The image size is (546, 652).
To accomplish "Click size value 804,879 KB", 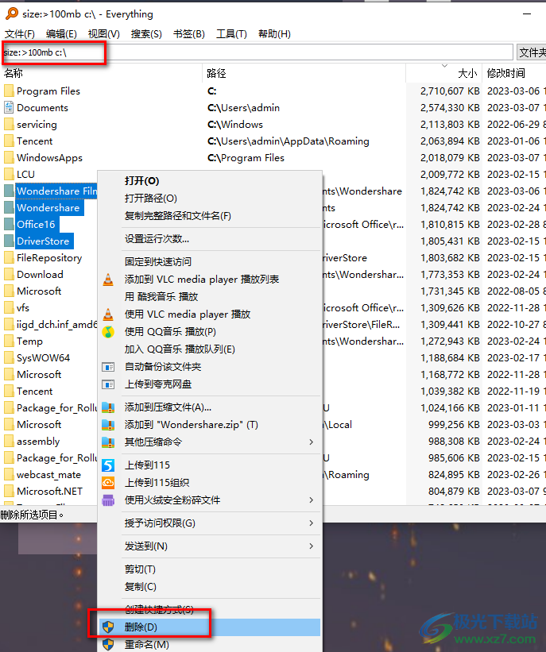I will pyautogui.click(x=454, y=491).
